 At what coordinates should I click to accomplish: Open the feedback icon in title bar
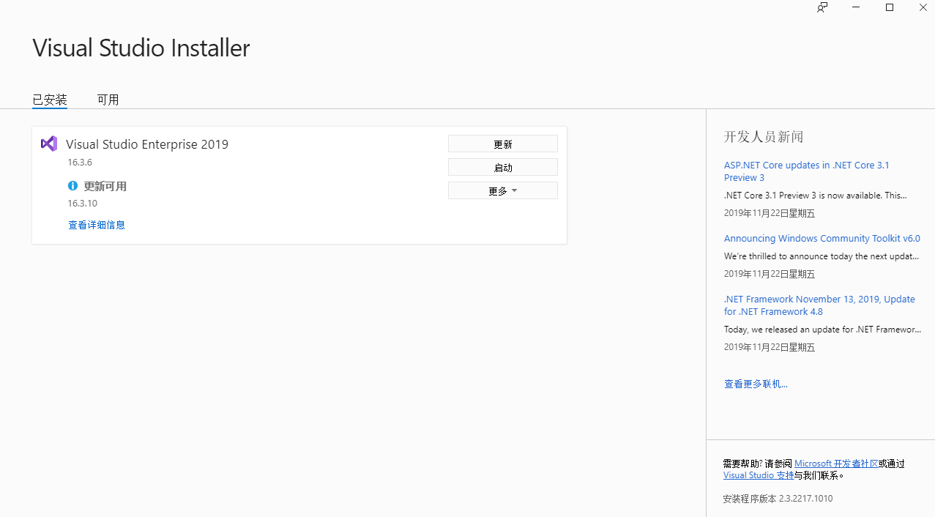tap(822, 7)
